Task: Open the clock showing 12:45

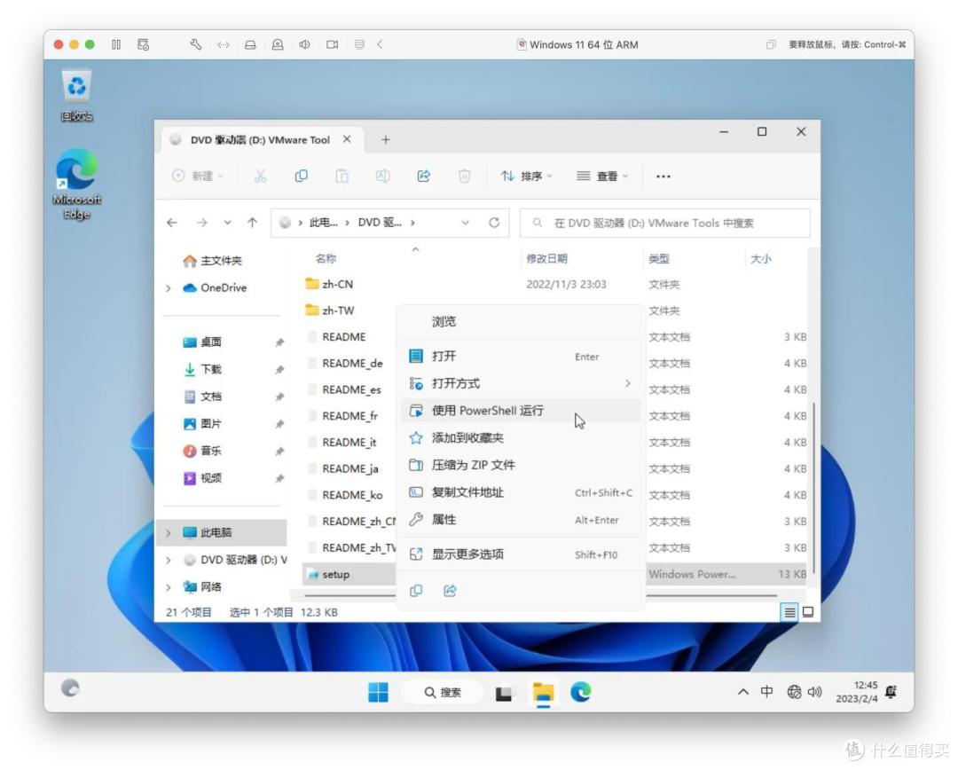Action: pos(857,692)
